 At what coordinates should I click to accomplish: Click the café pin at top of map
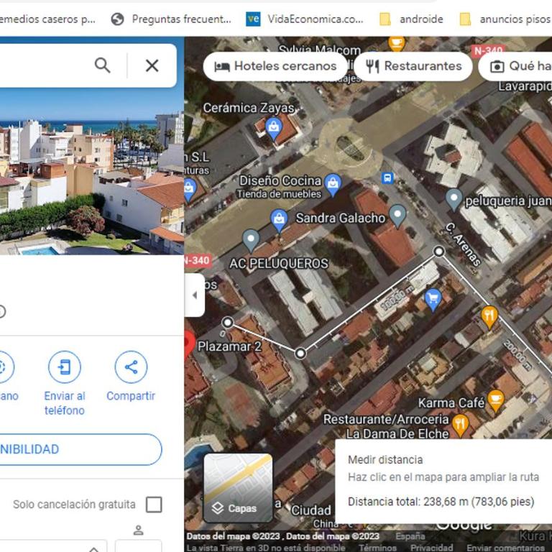pyautogui.click(x=397, y=44)
